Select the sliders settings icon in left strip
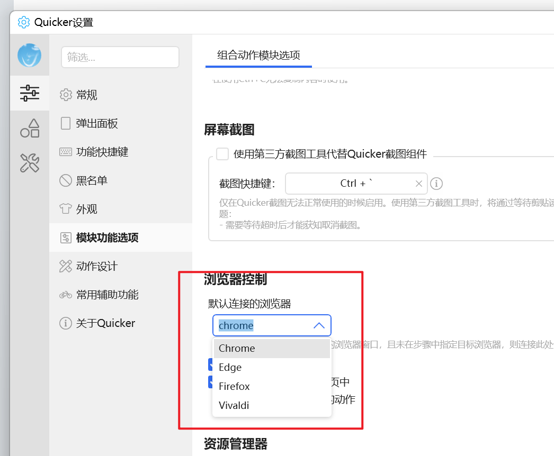This screenshot has height=456, width=554. [30, 93]
